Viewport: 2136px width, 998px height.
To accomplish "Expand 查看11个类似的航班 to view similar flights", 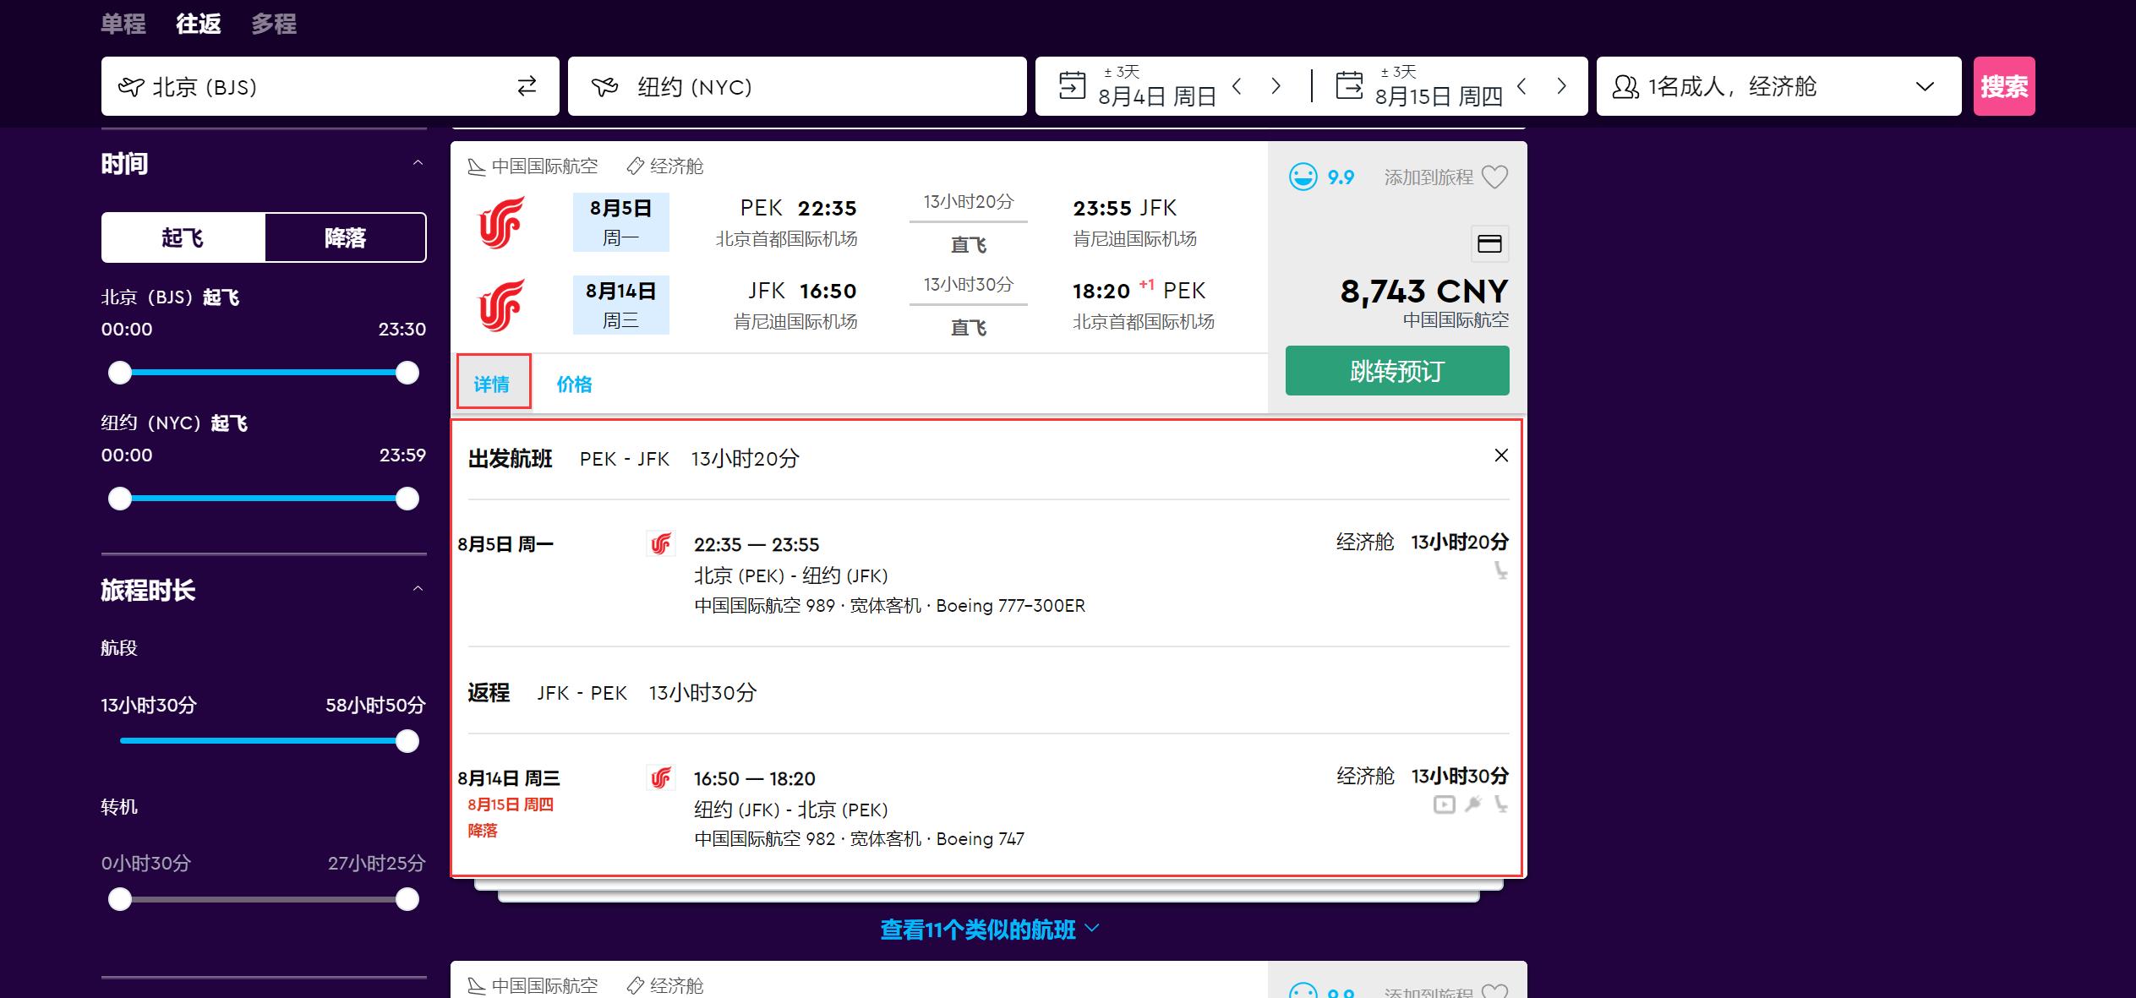I will [986, 930].
